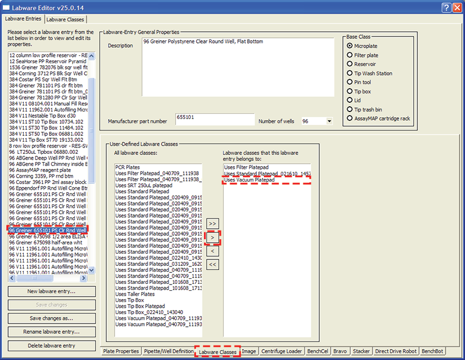Open the Plate Properties tab
The width and height of the screenshot is (465, 360).
point(121,351)
